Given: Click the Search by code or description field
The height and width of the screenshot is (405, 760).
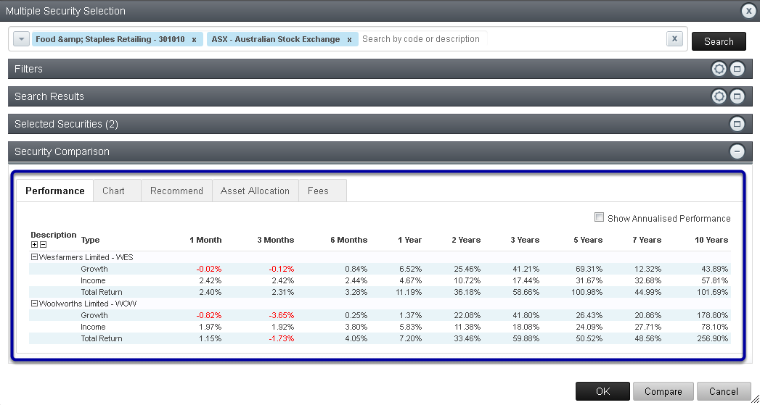Looking at the screenshot, I should 422,39.
